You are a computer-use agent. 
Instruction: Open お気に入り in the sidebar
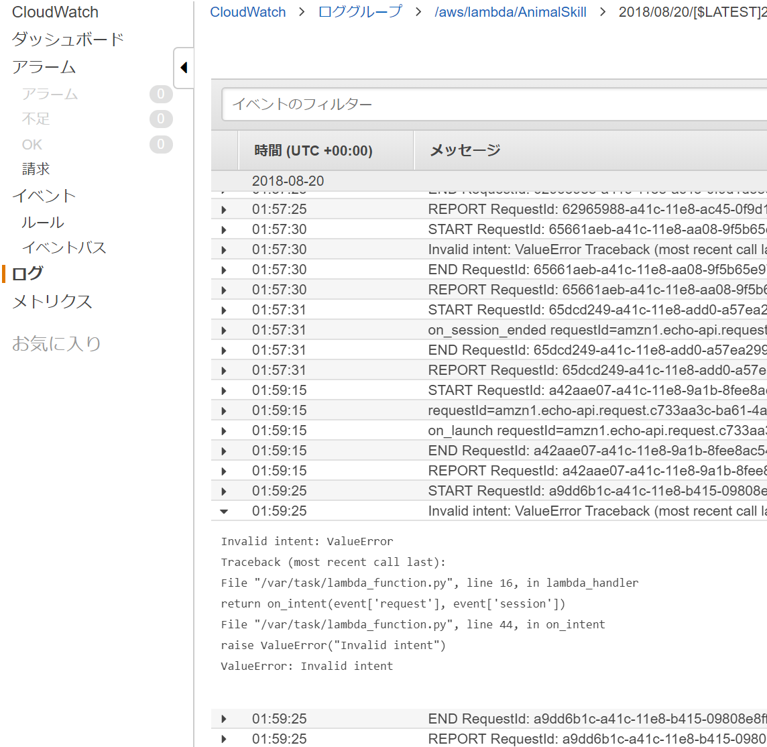pyautogui.click(x=56, y=343)
